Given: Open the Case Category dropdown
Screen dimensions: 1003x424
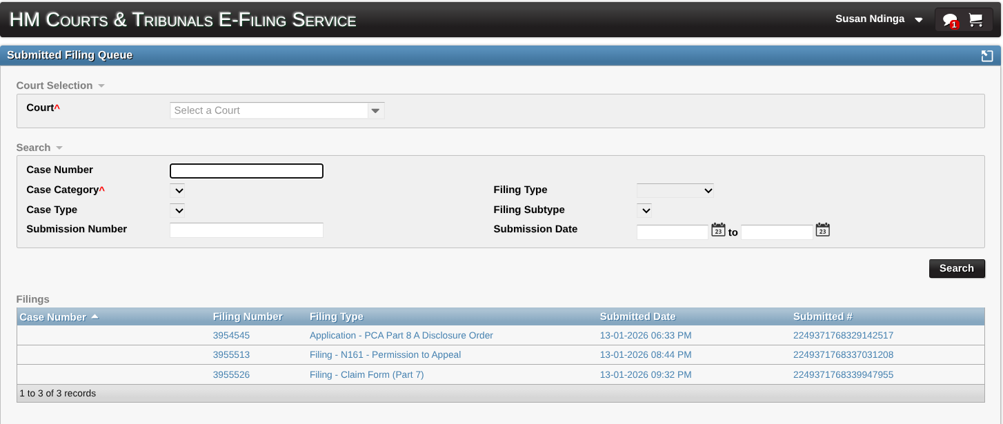Looking at the screenshot, I should click(177, 190).
